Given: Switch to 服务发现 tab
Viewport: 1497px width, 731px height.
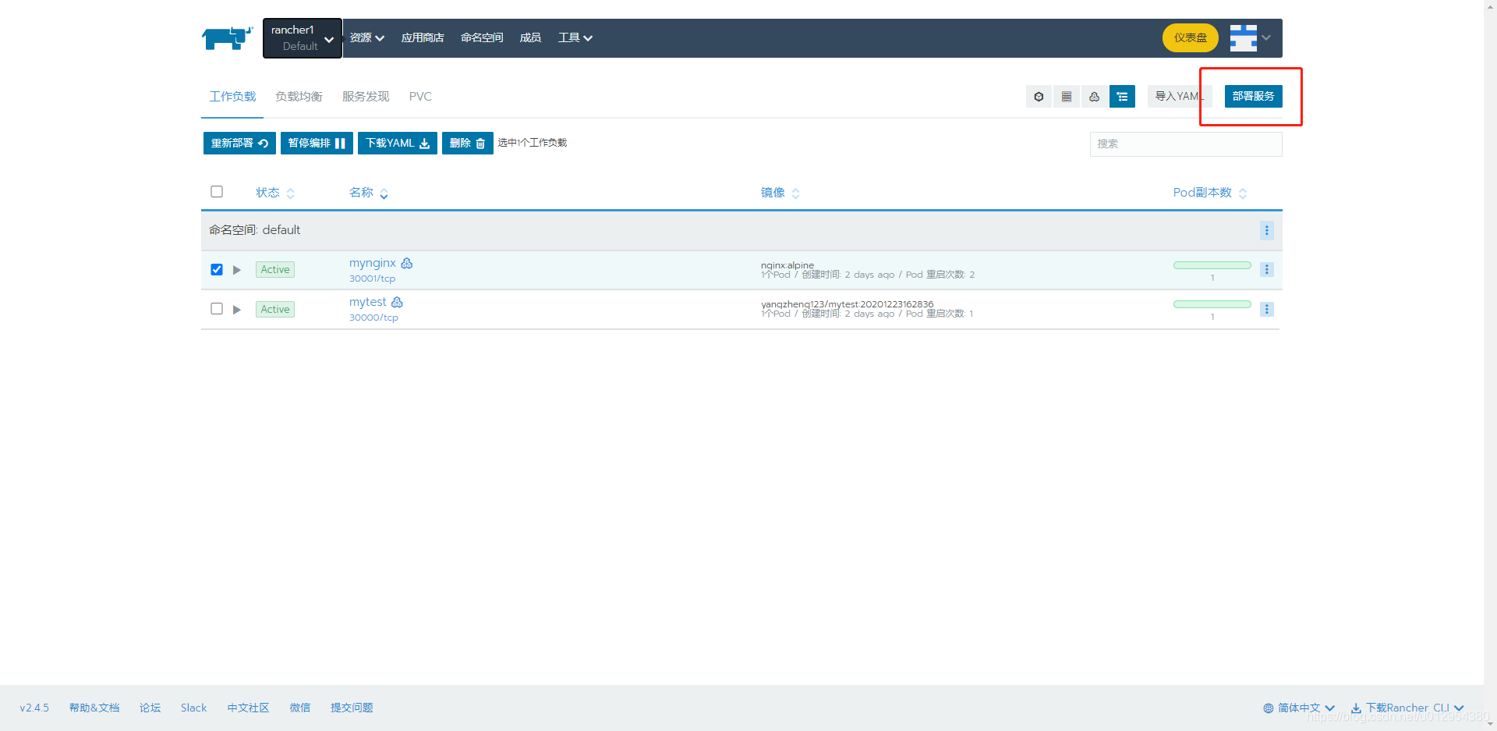Looking at the screenshot, I should click(366, 97).
